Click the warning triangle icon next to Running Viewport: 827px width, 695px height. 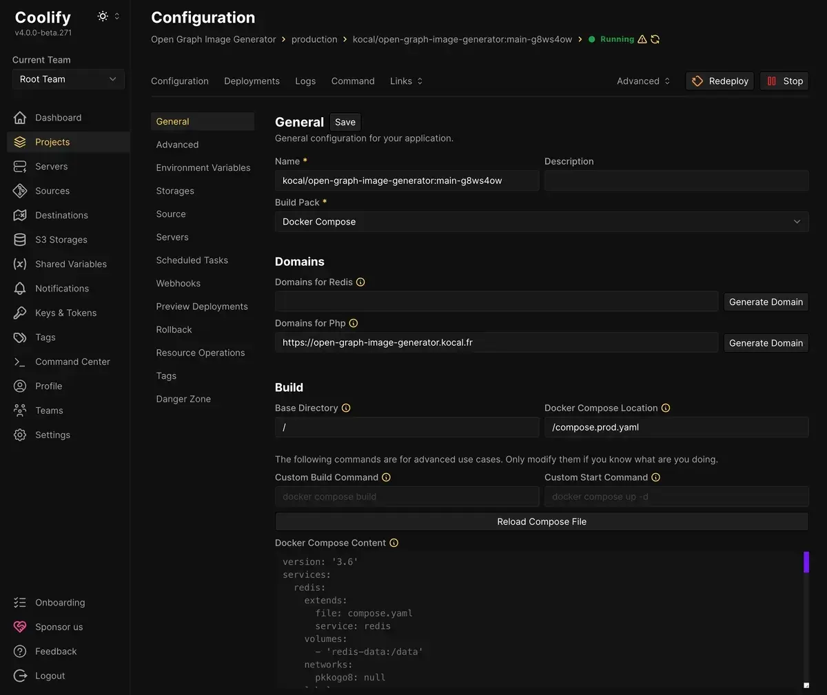(x=642, y=39)
